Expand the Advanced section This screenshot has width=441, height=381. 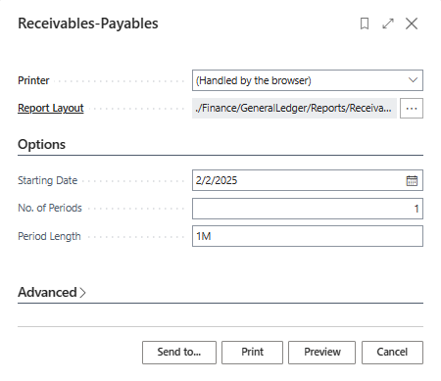pyautogui.click(x=52, y=292)
